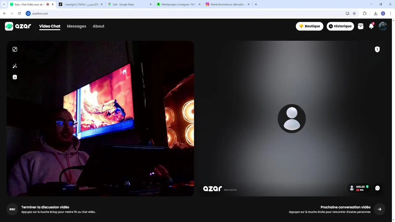
Task: Click the 'Prochaine conversation vidéo' label
Action: pos(345,207)
